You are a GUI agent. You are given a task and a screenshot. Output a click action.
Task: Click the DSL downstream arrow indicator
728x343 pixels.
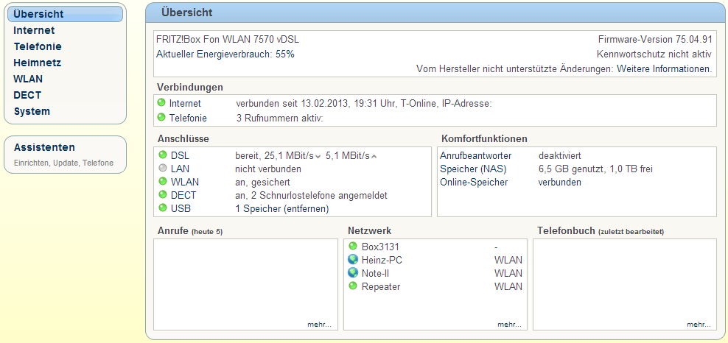tap(318, 156)
